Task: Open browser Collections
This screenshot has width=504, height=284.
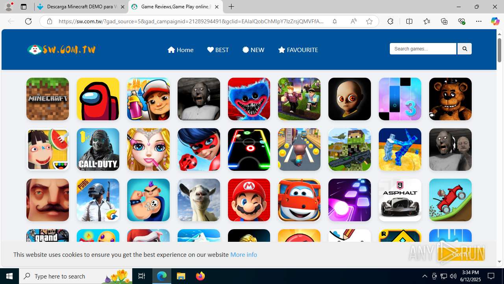Action: [444, 21]
